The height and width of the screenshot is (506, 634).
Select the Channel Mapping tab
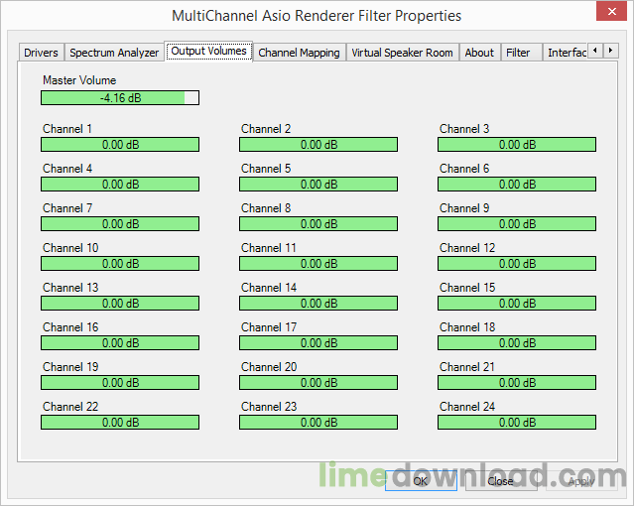(x=300, y=53)
